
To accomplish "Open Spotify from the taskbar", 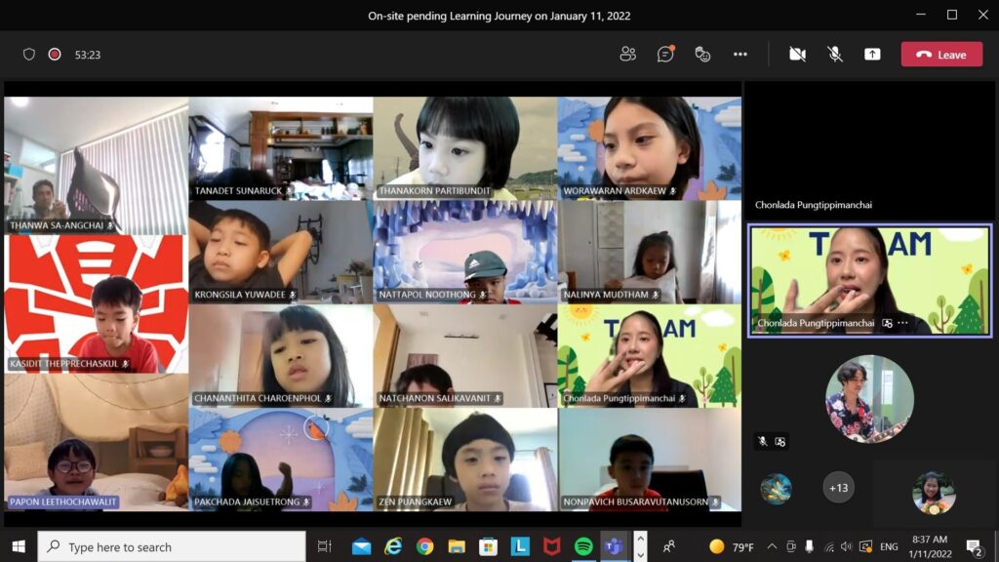I will [583, 546].
